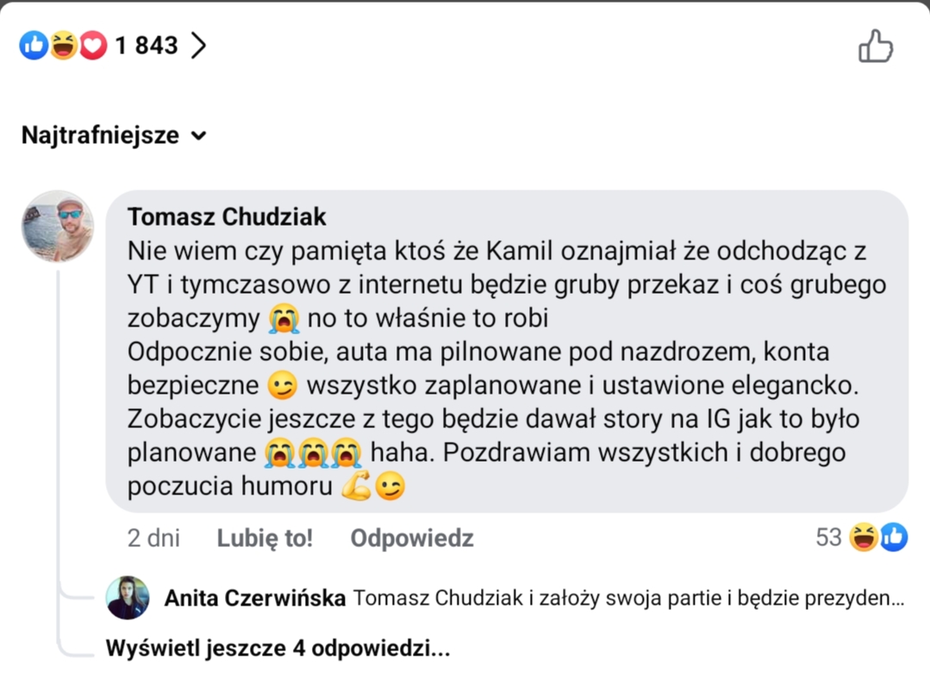Image resolution: width=930 pixels, height=677 pixels.
Task: Open Anita Czerwińska's avatar
Action: click(128, 598)
